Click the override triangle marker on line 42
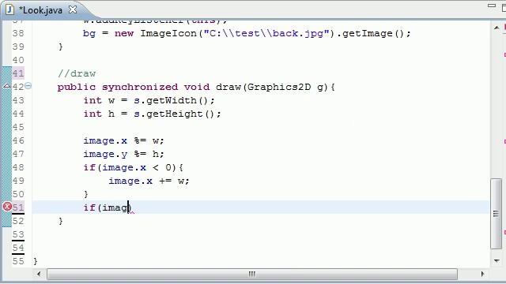The image size is (506, 284). coord(7,86)
